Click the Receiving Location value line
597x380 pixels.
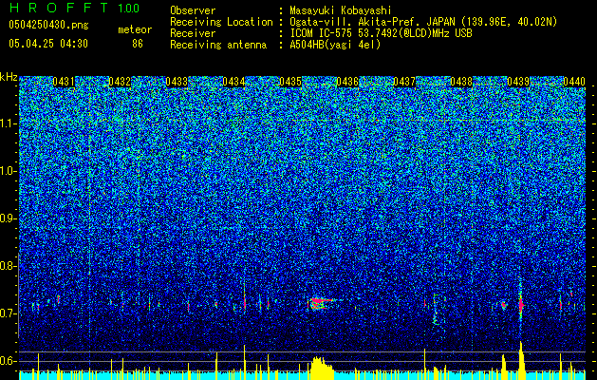pos(423,22)
